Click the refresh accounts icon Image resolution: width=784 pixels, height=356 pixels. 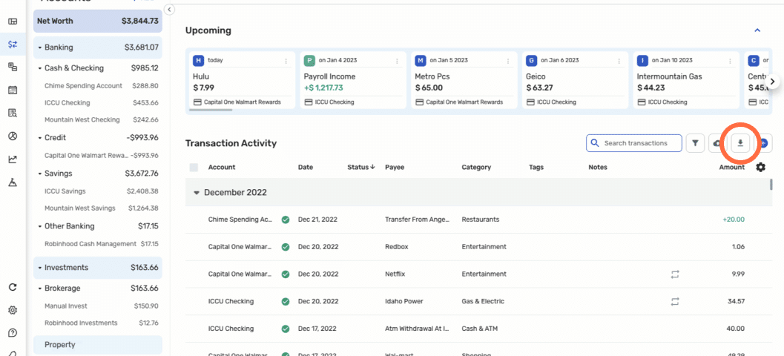[13, 287]
